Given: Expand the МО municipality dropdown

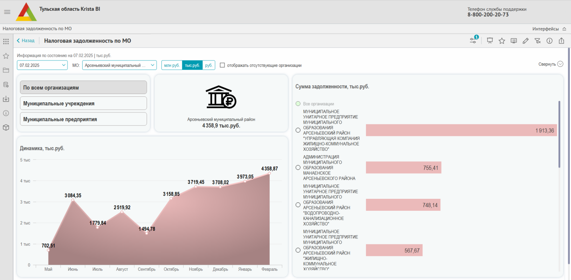Looking at the screenshot, I should click(119, 65).
